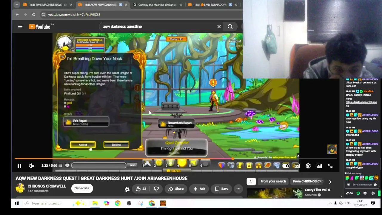Open the browser tab search dropdown
The width and height of the screenshot is (382, 215).
pyautogui.click(x=16, y=5)
